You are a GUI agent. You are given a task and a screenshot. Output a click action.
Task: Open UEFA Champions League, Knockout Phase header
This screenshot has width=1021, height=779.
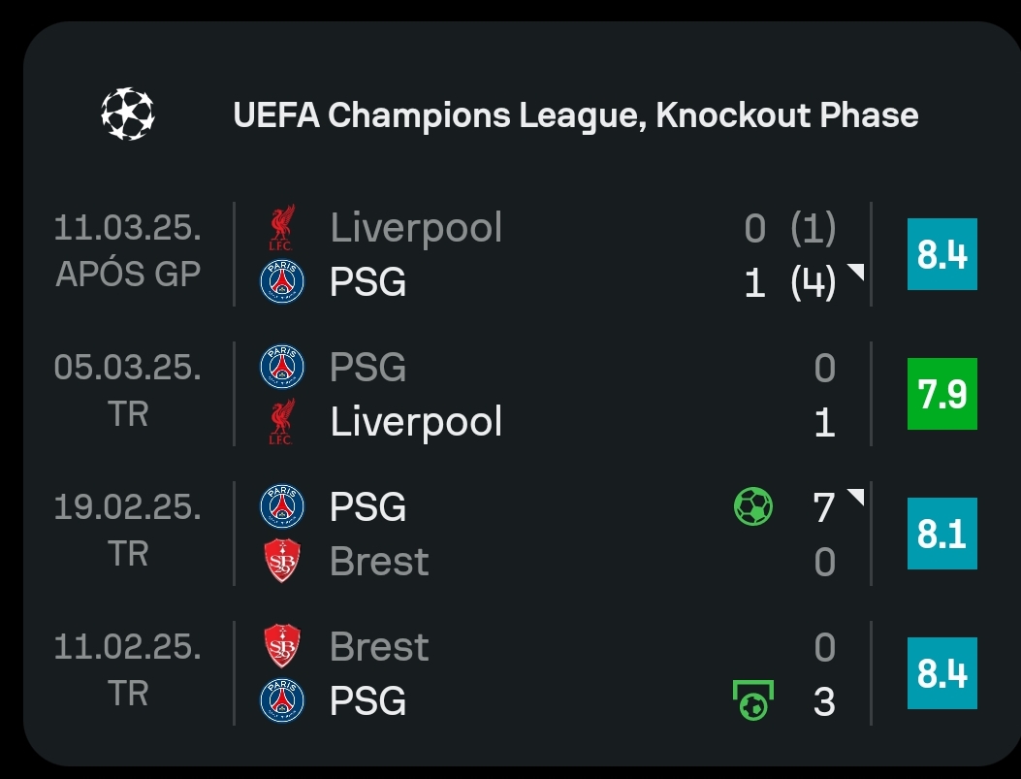click(575, 115)
